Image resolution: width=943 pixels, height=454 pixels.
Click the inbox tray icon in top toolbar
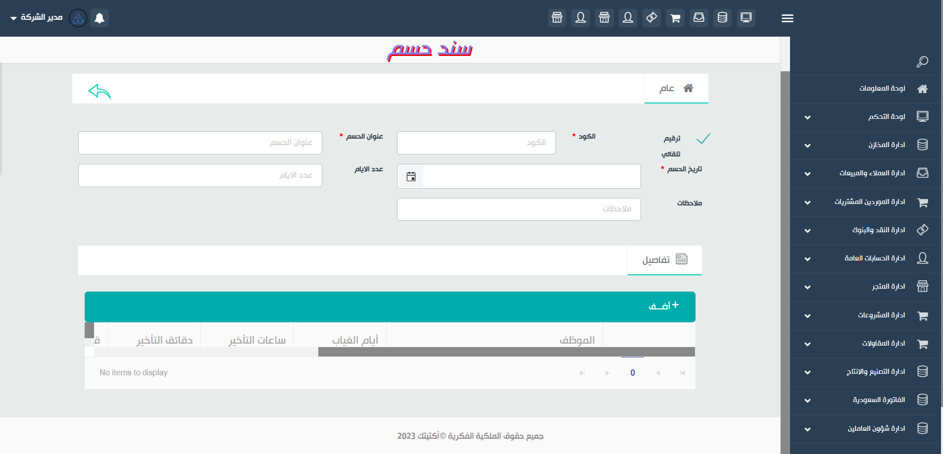pyautogui.click(x=698, y=18)
